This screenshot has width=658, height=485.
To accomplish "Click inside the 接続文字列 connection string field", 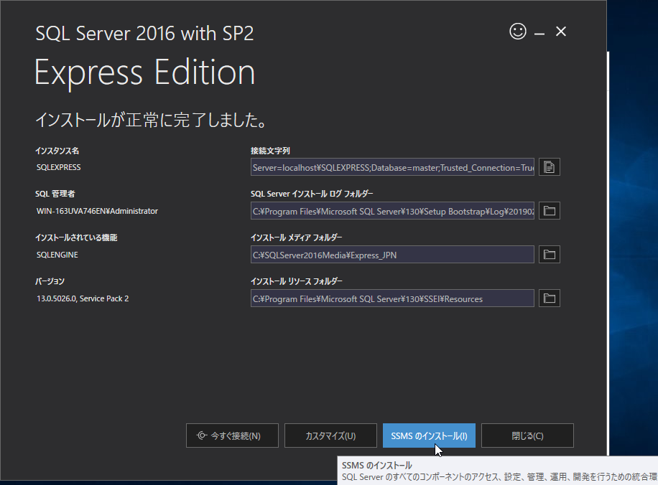I will (x=392, y=167).
